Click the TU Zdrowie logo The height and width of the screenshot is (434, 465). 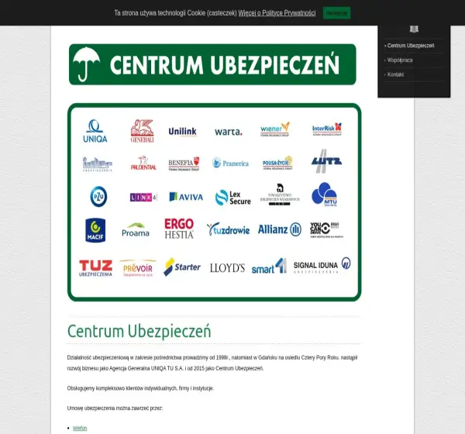pos(229,229)
